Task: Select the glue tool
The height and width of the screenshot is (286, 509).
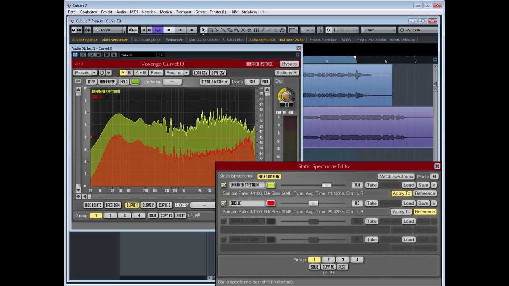Action: pyautogui.click(x=223, y=30)
